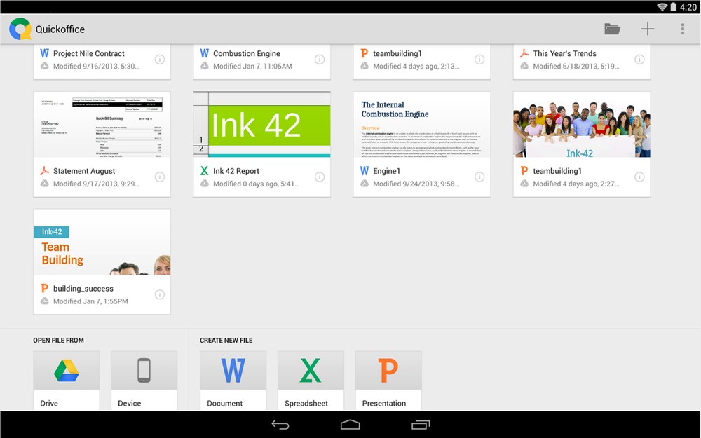
Task: Click the PDF icon beside Statement August
Action: click(x=44, y=171)
